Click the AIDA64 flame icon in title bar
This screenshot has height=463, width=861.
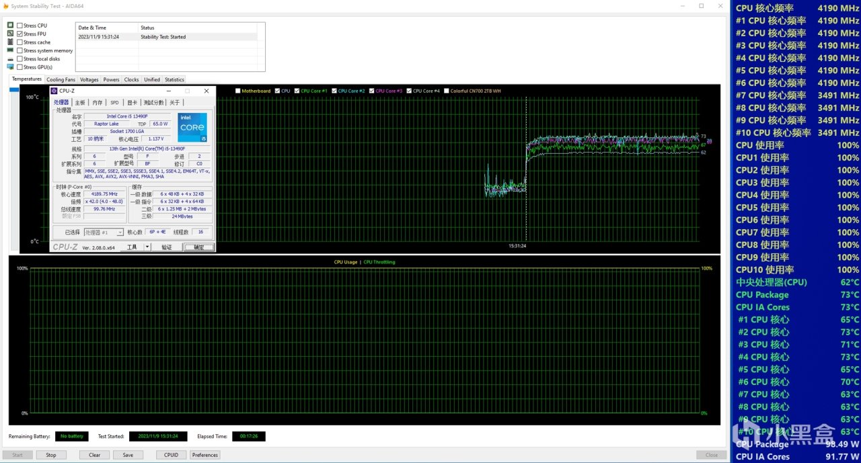(x=5, y=5)
